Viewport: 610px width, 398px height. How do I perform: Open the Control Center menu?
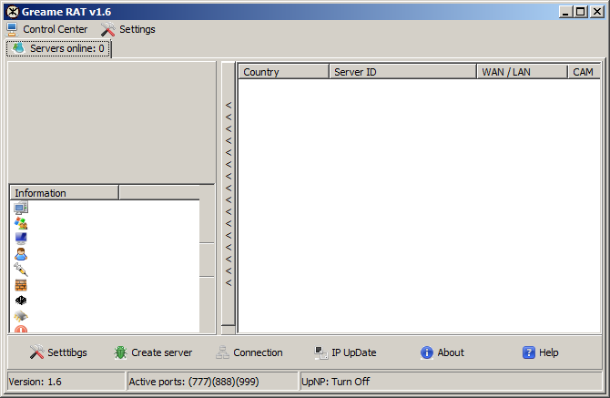tap(47, 29)
